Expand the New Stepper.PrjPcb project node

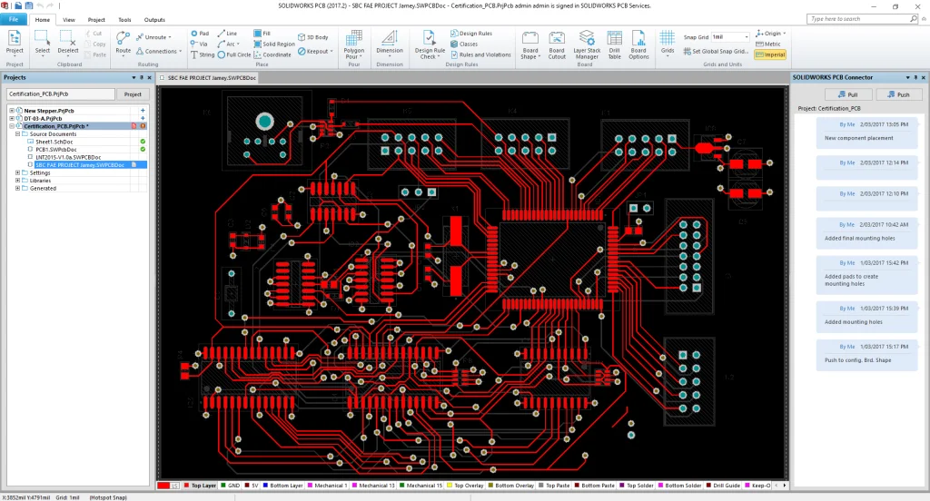click(13, 111)
